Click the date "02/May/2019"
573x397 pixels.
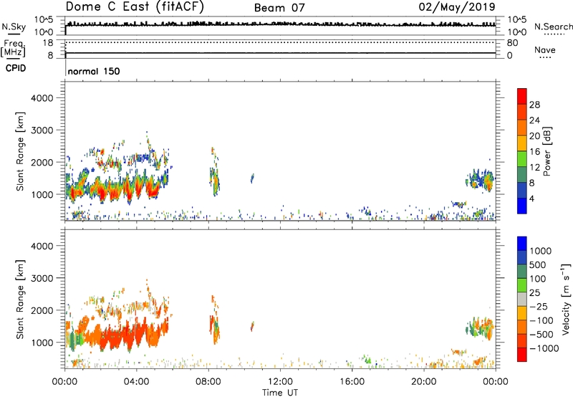[457, 6]
